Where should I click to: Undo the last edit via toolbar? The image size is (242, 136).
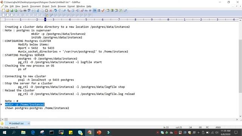coord(56,11)
